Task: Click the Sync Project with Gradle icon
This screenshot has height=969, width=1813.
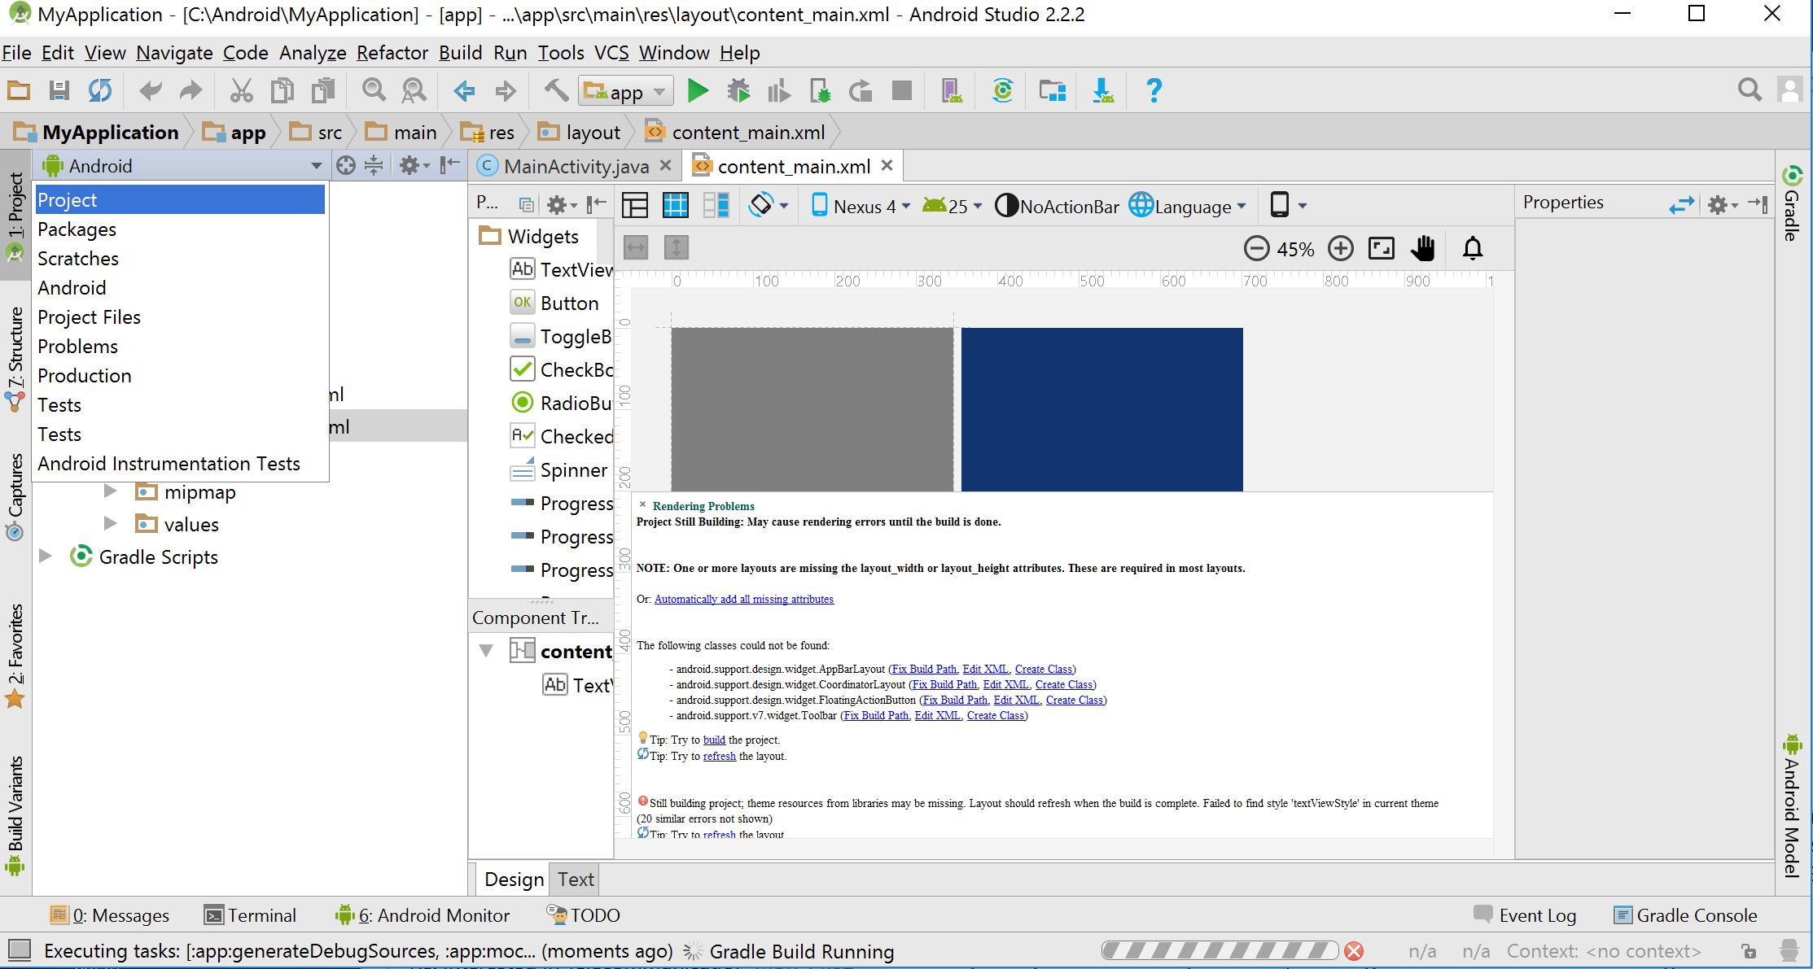Action: pos(1004,91)
